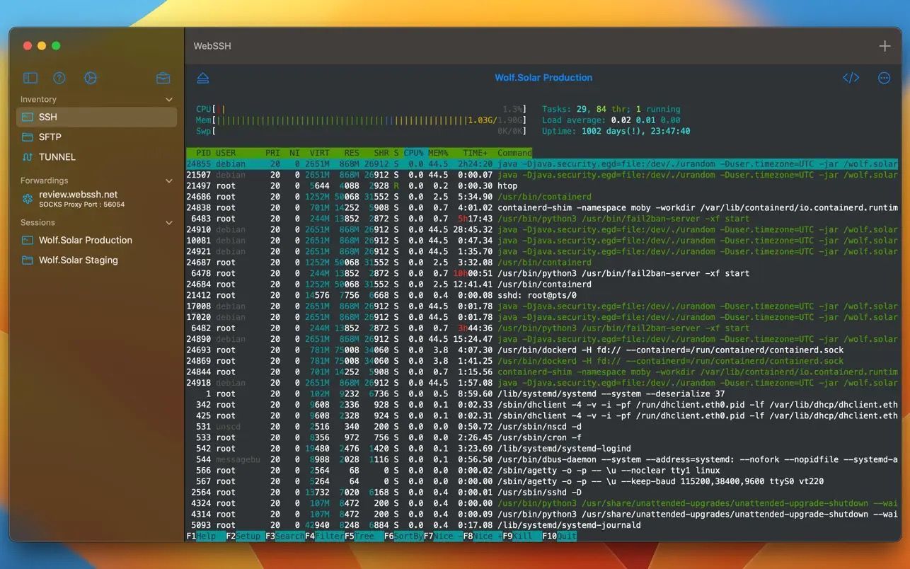Click the Wolf.Solar Production terminal title
Screen dimensions: 910x569
point(543,78)
